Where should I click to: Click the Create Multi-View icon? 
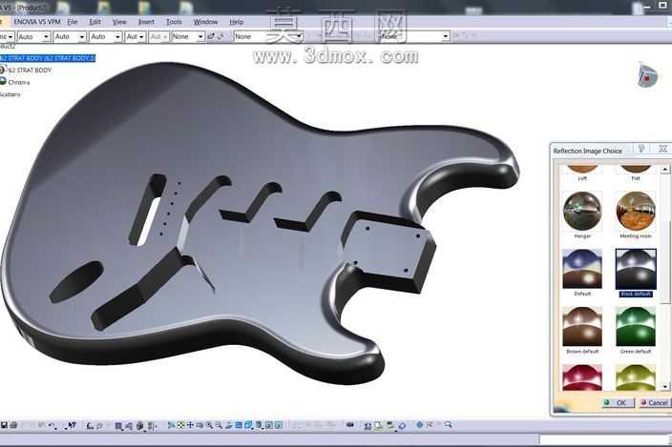(239, 425)
